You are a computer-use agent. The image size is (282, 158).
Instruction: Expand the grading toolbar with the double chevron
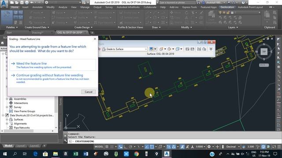click(x=211, y=49)
